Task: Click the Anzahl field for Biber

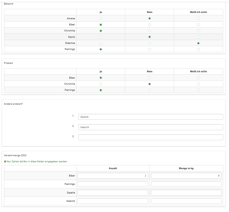Action: [x=113, y=176]
